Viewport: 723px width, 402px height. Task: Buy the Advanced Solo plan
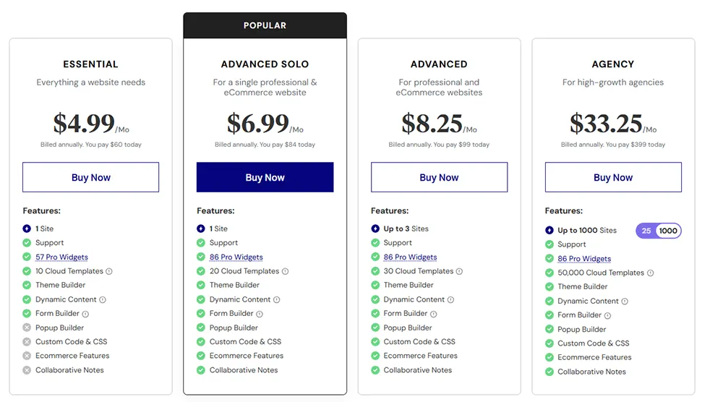(x=265, y=177)
